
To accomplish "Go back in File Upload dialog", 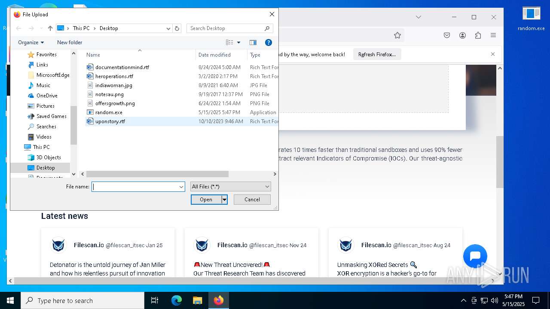I will (x=18, y=28).
